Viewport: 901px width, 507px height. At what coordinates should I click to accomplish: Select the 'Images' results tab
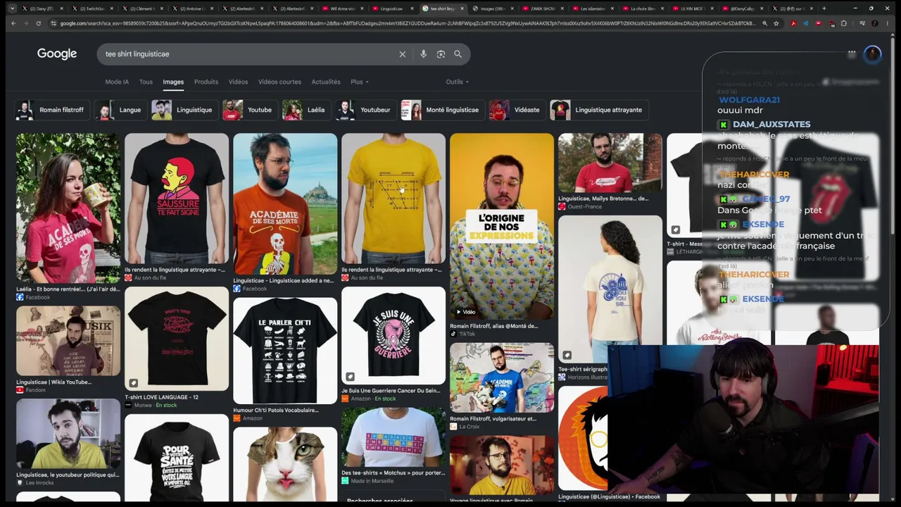(x=173, y=82)
